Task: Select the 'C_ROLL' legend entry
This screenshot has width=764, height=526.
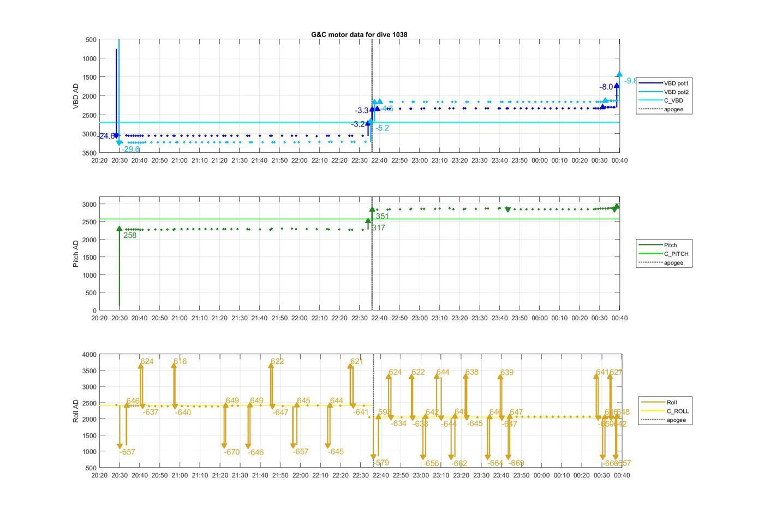Action: (665, 411)
